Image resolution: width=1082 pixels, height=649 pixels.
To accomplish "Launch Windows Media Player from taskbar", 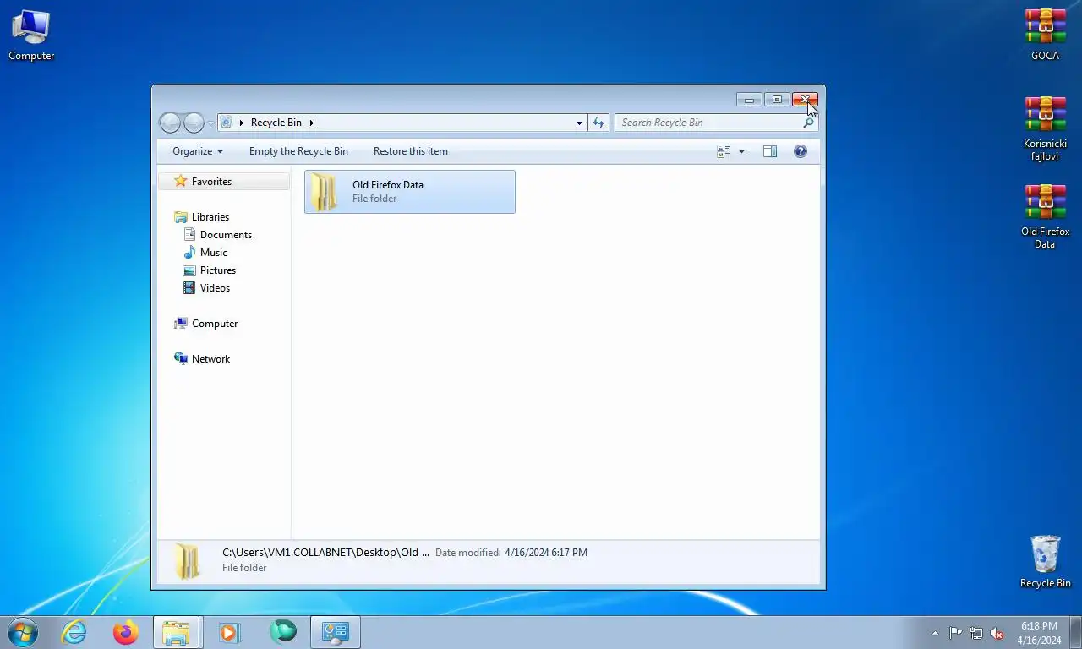I will pos(229,632).
